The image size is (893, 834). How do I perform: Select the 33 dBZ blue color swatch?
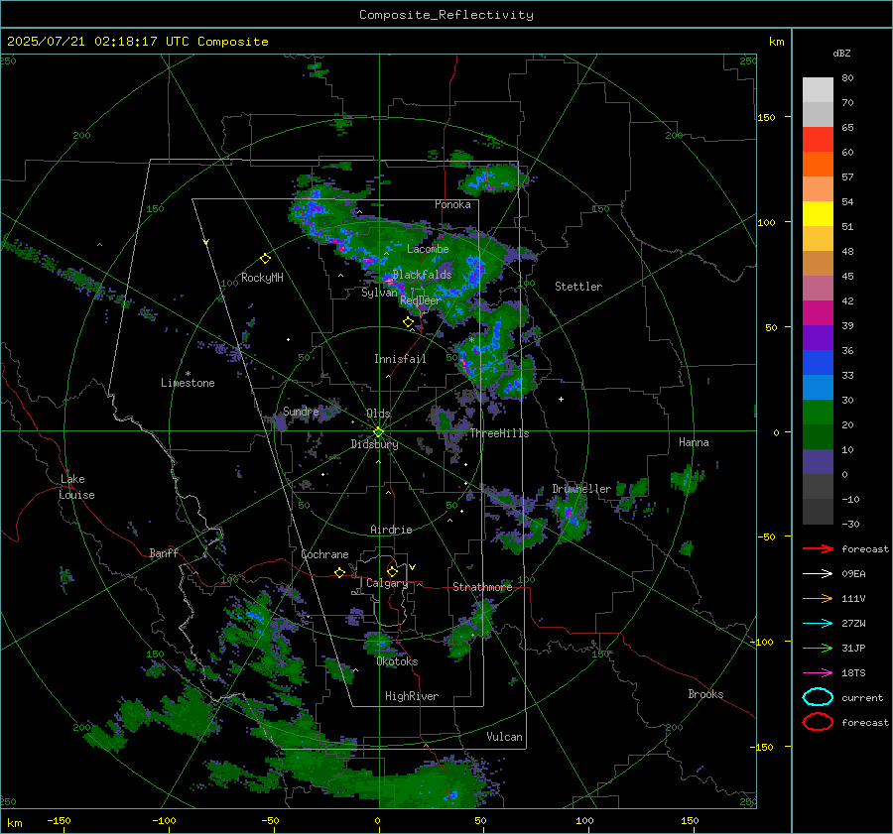coord(818,387)
